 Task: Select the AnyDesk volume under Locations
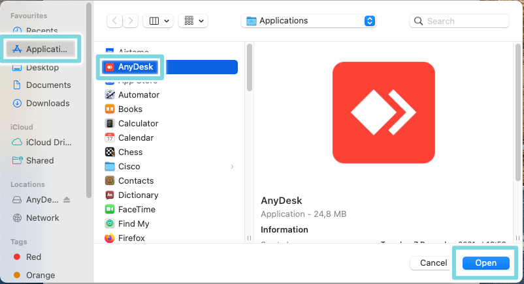[x=35, y=200]
